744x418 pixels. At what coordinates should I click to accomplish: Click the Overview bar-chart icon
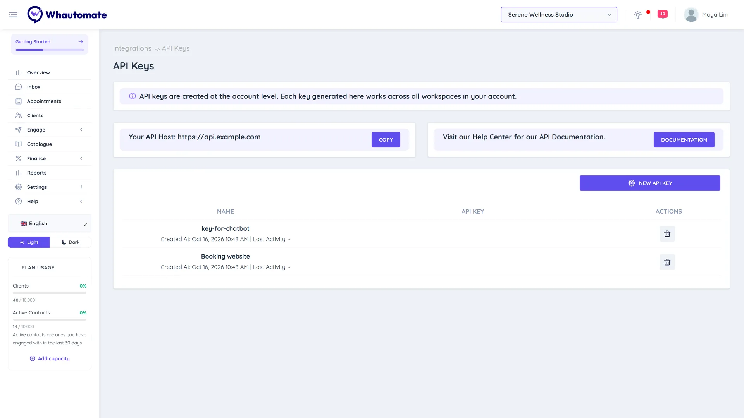coord(19,72)
